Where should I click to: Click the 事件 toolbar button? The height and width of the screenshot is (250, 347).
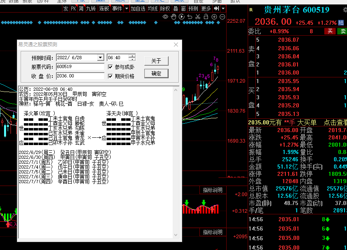pos(117,9)
